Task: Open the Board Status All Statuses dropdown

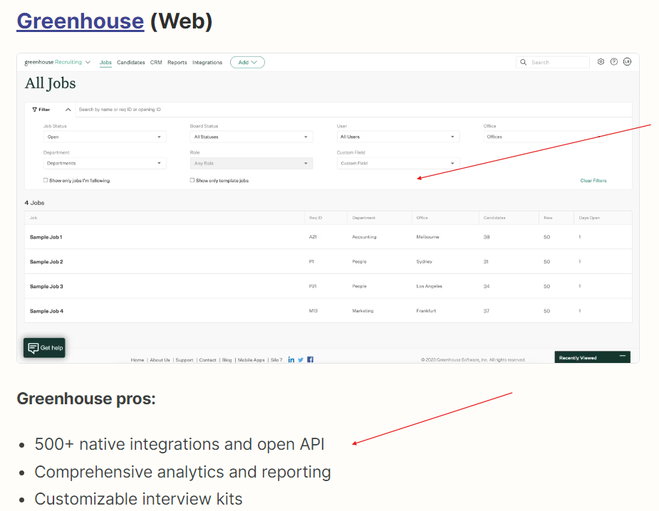Action: (x=251, y=137)
